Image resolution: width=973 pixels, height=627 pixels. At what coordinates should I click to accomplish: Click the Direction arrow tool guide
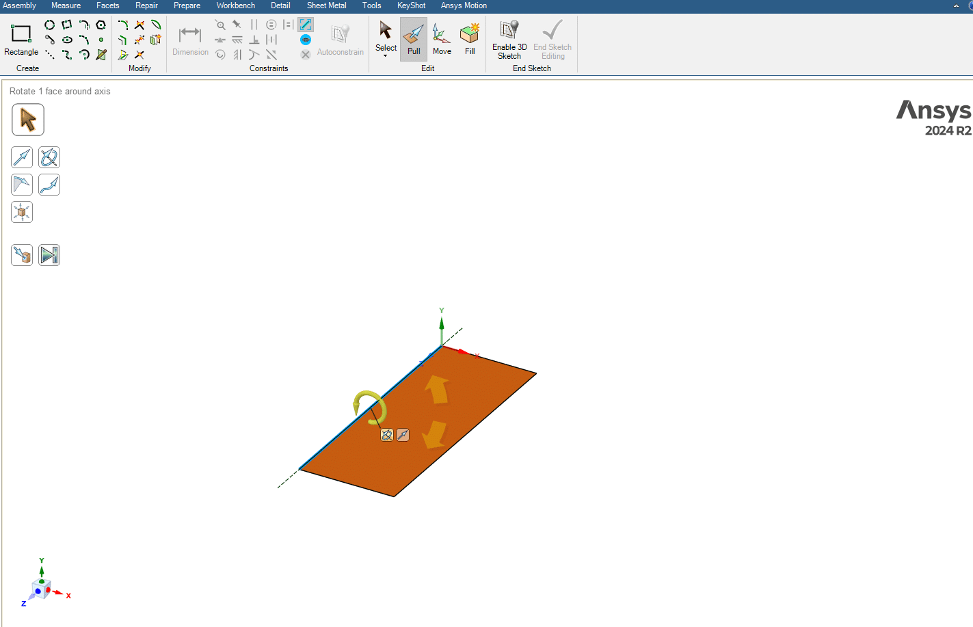click(22, 158)
